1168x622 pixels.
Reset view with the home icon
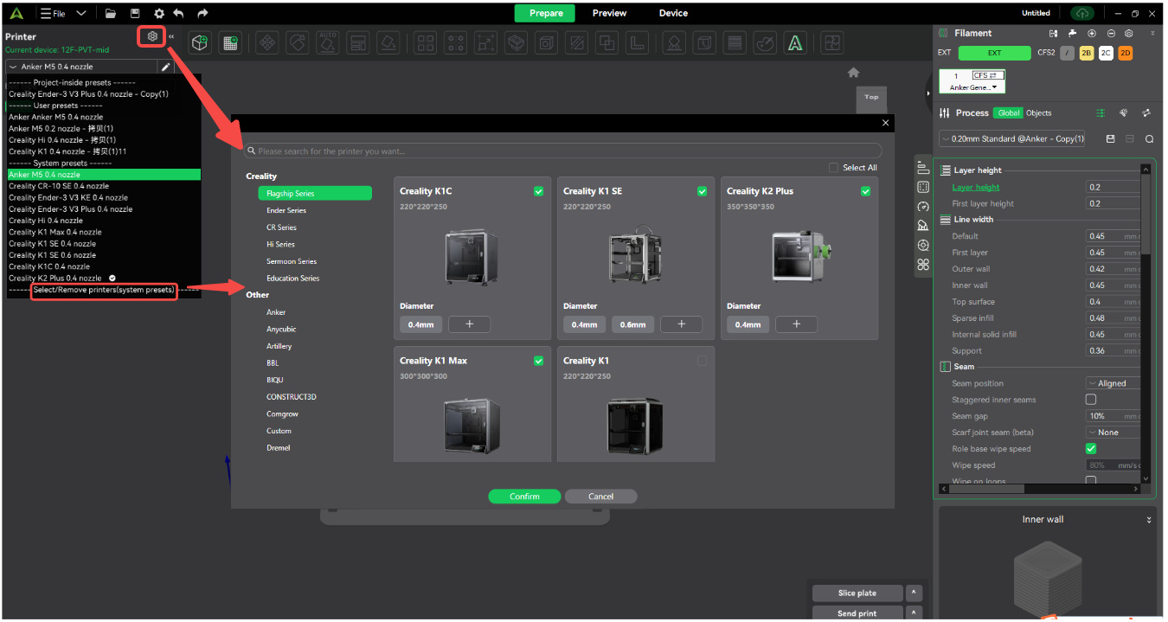[x=854, y=73]
